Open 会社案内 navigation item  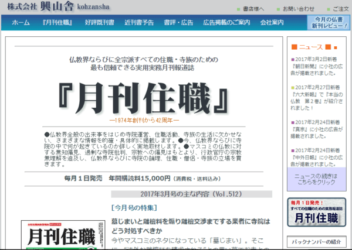click(272, 22)
